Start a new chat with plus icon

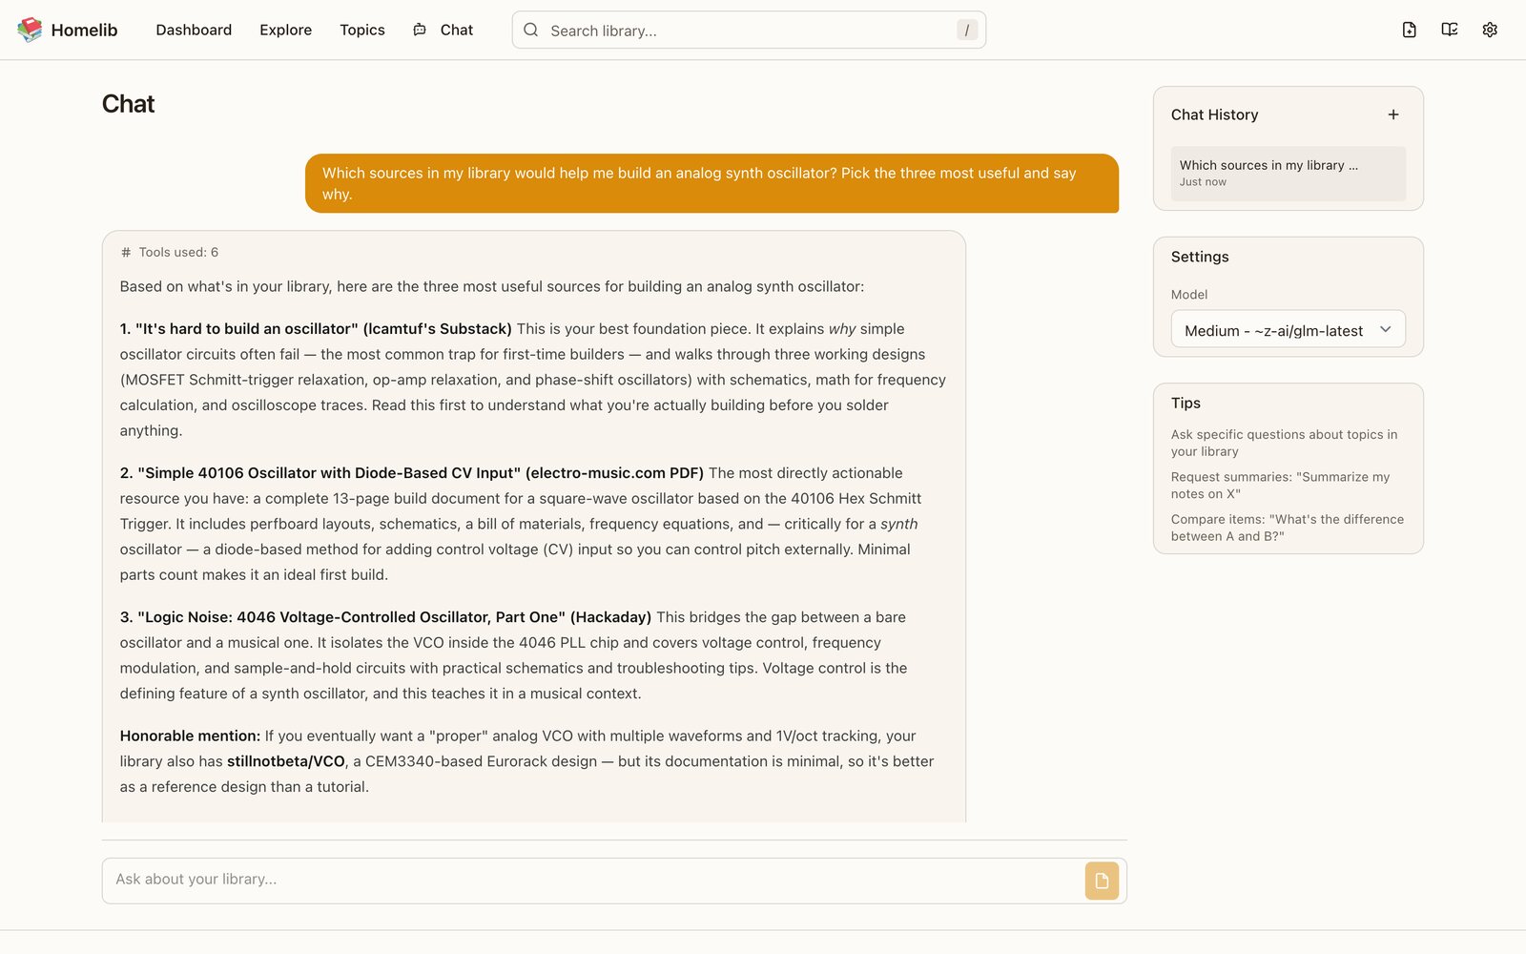point(1393,114)
